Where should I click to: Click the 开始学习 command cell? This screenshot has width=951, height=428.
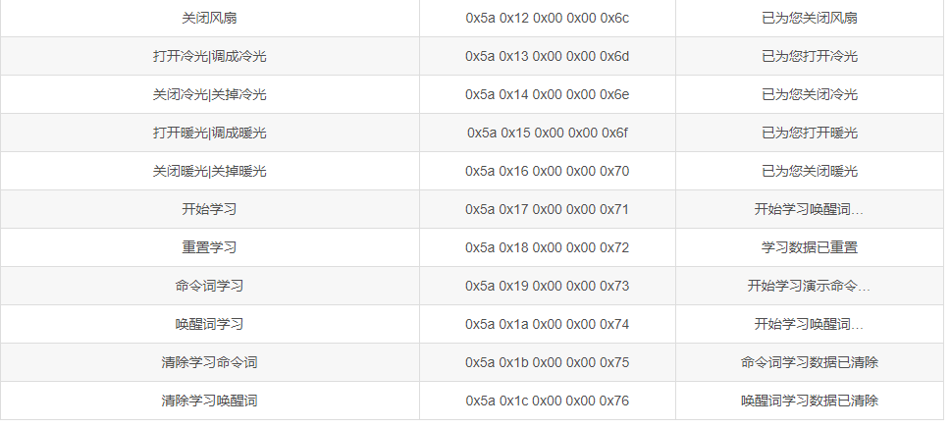click(x=209, y=209)
